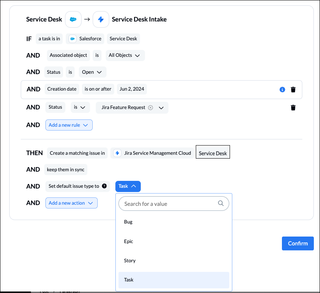
Task: Delete the Creation date rule
Action: coord(293,89)
